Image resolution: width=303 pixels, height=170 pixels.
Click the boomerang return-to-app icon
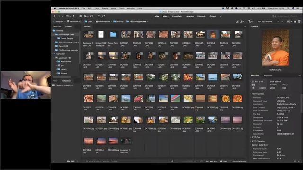click(x=74, y=16)
